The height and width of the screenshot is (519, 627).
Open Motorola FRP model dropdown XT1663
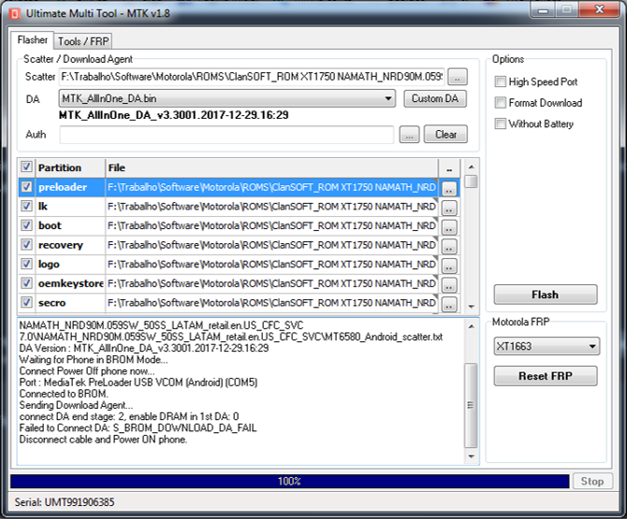[547, 346]
